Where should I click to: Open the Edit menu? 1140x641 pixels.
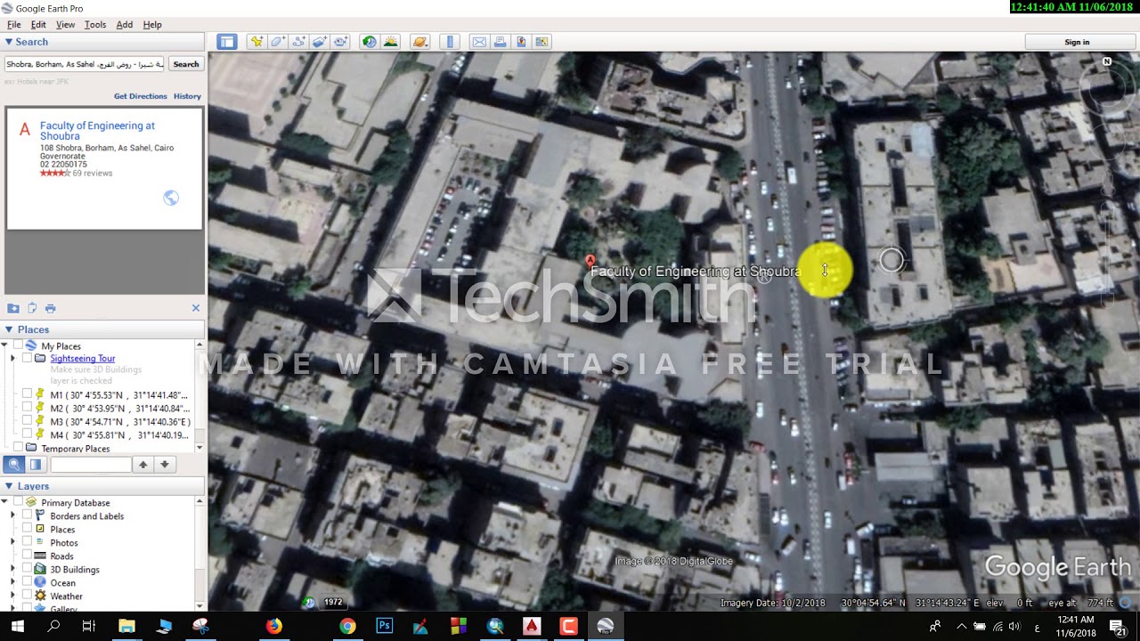point(38,25)
